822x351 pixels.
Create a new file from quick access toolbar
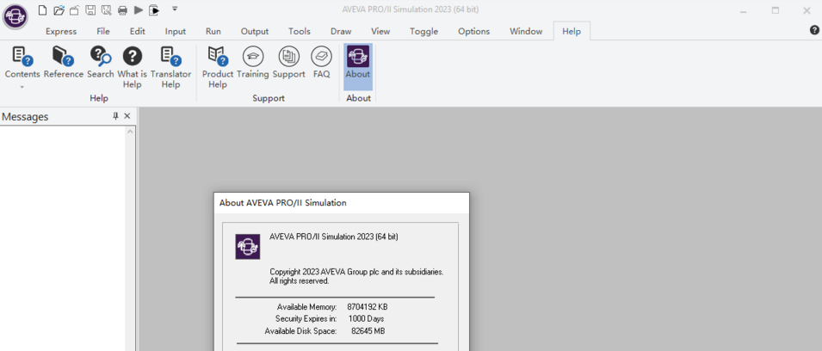(42, 9)
